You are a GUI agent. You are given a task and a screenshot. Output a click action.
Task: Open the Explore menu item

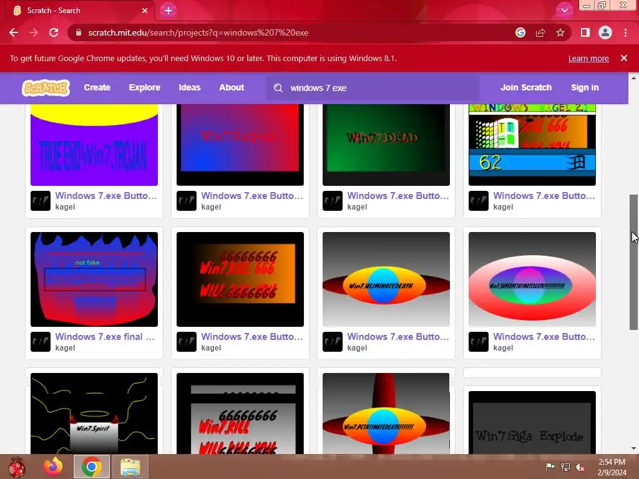(145, 87)
